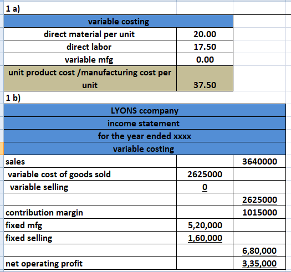Select 2625000 in the variable cost of goods sold row
The image size is (291, 272).
pyautogui.click(x=205, y=174)
